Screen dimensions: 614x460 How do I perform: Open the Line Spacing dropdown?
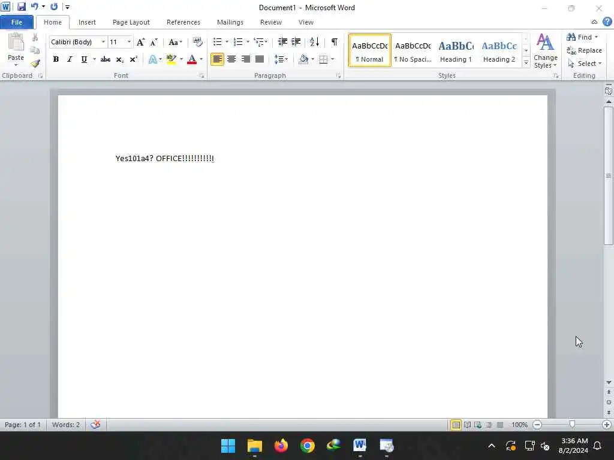click(281, 59)
